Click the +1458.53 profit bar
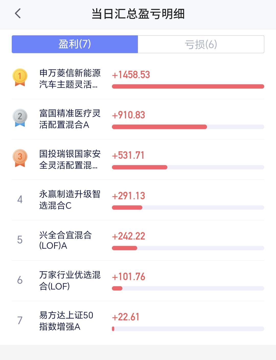The image size is (276, 360). [188, 86]
